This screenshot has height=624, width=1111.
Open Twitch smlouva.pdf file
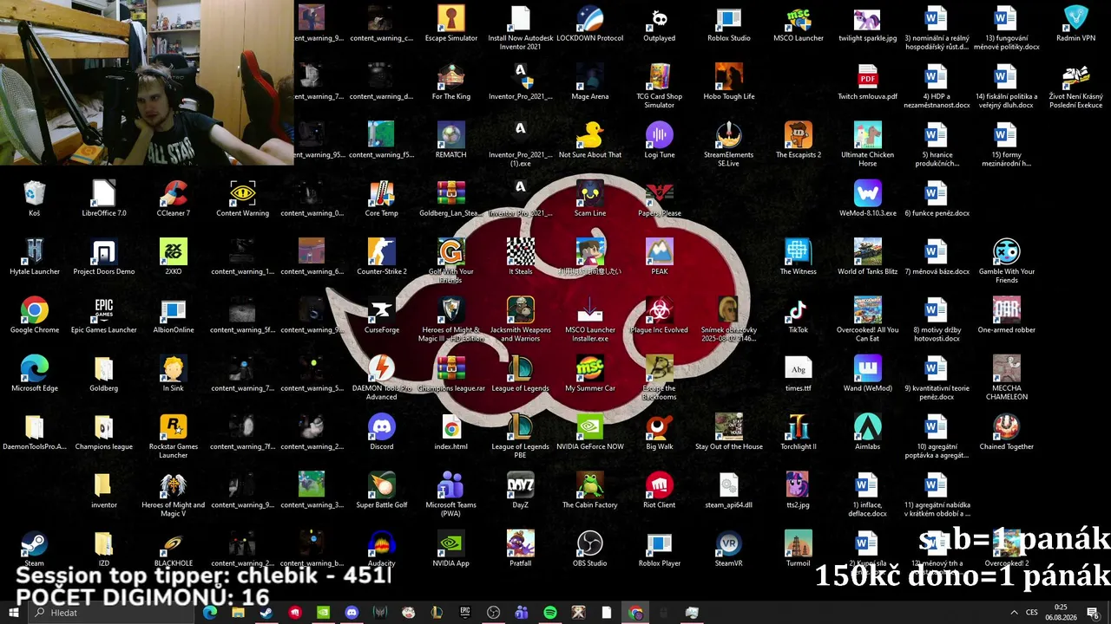pyautogui.click(x=867, y=82)
